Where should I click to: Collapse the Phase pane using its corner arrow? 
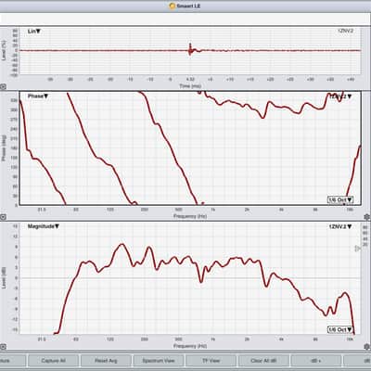coord(3,217)
